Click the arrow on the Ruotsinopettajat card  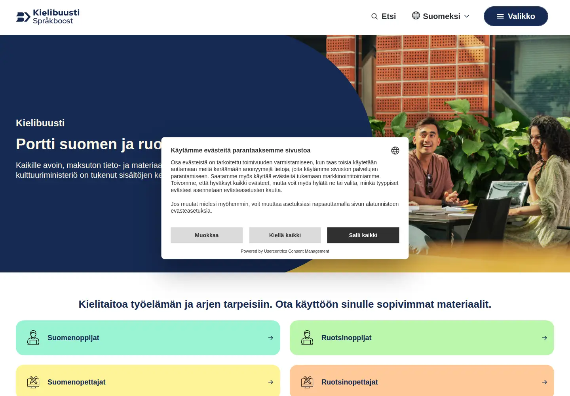pos(545,382)
